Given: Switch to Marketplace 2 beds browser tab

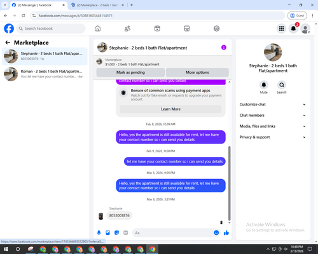Looking at the screenshot, I should click(97, 5).
